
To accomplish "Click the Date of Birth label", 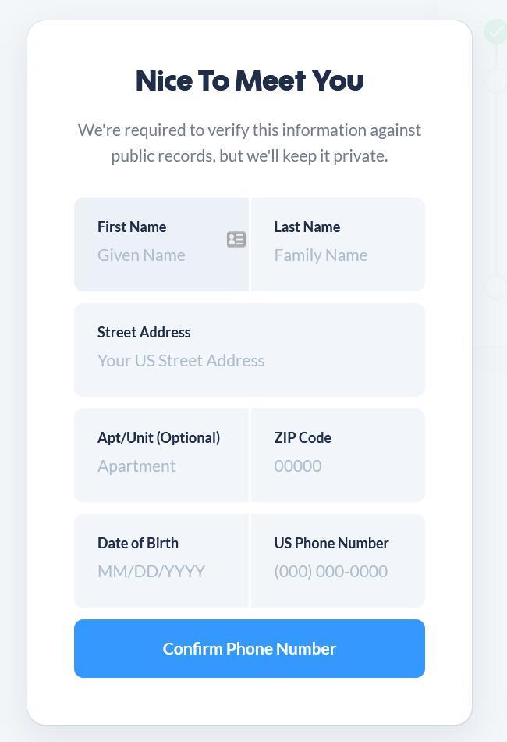I will [x=138, y=544].
